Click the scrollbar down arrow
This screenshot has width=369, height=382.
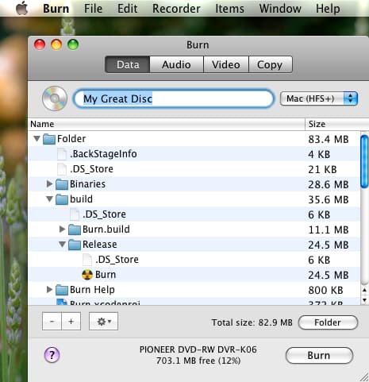pos(364,299)
